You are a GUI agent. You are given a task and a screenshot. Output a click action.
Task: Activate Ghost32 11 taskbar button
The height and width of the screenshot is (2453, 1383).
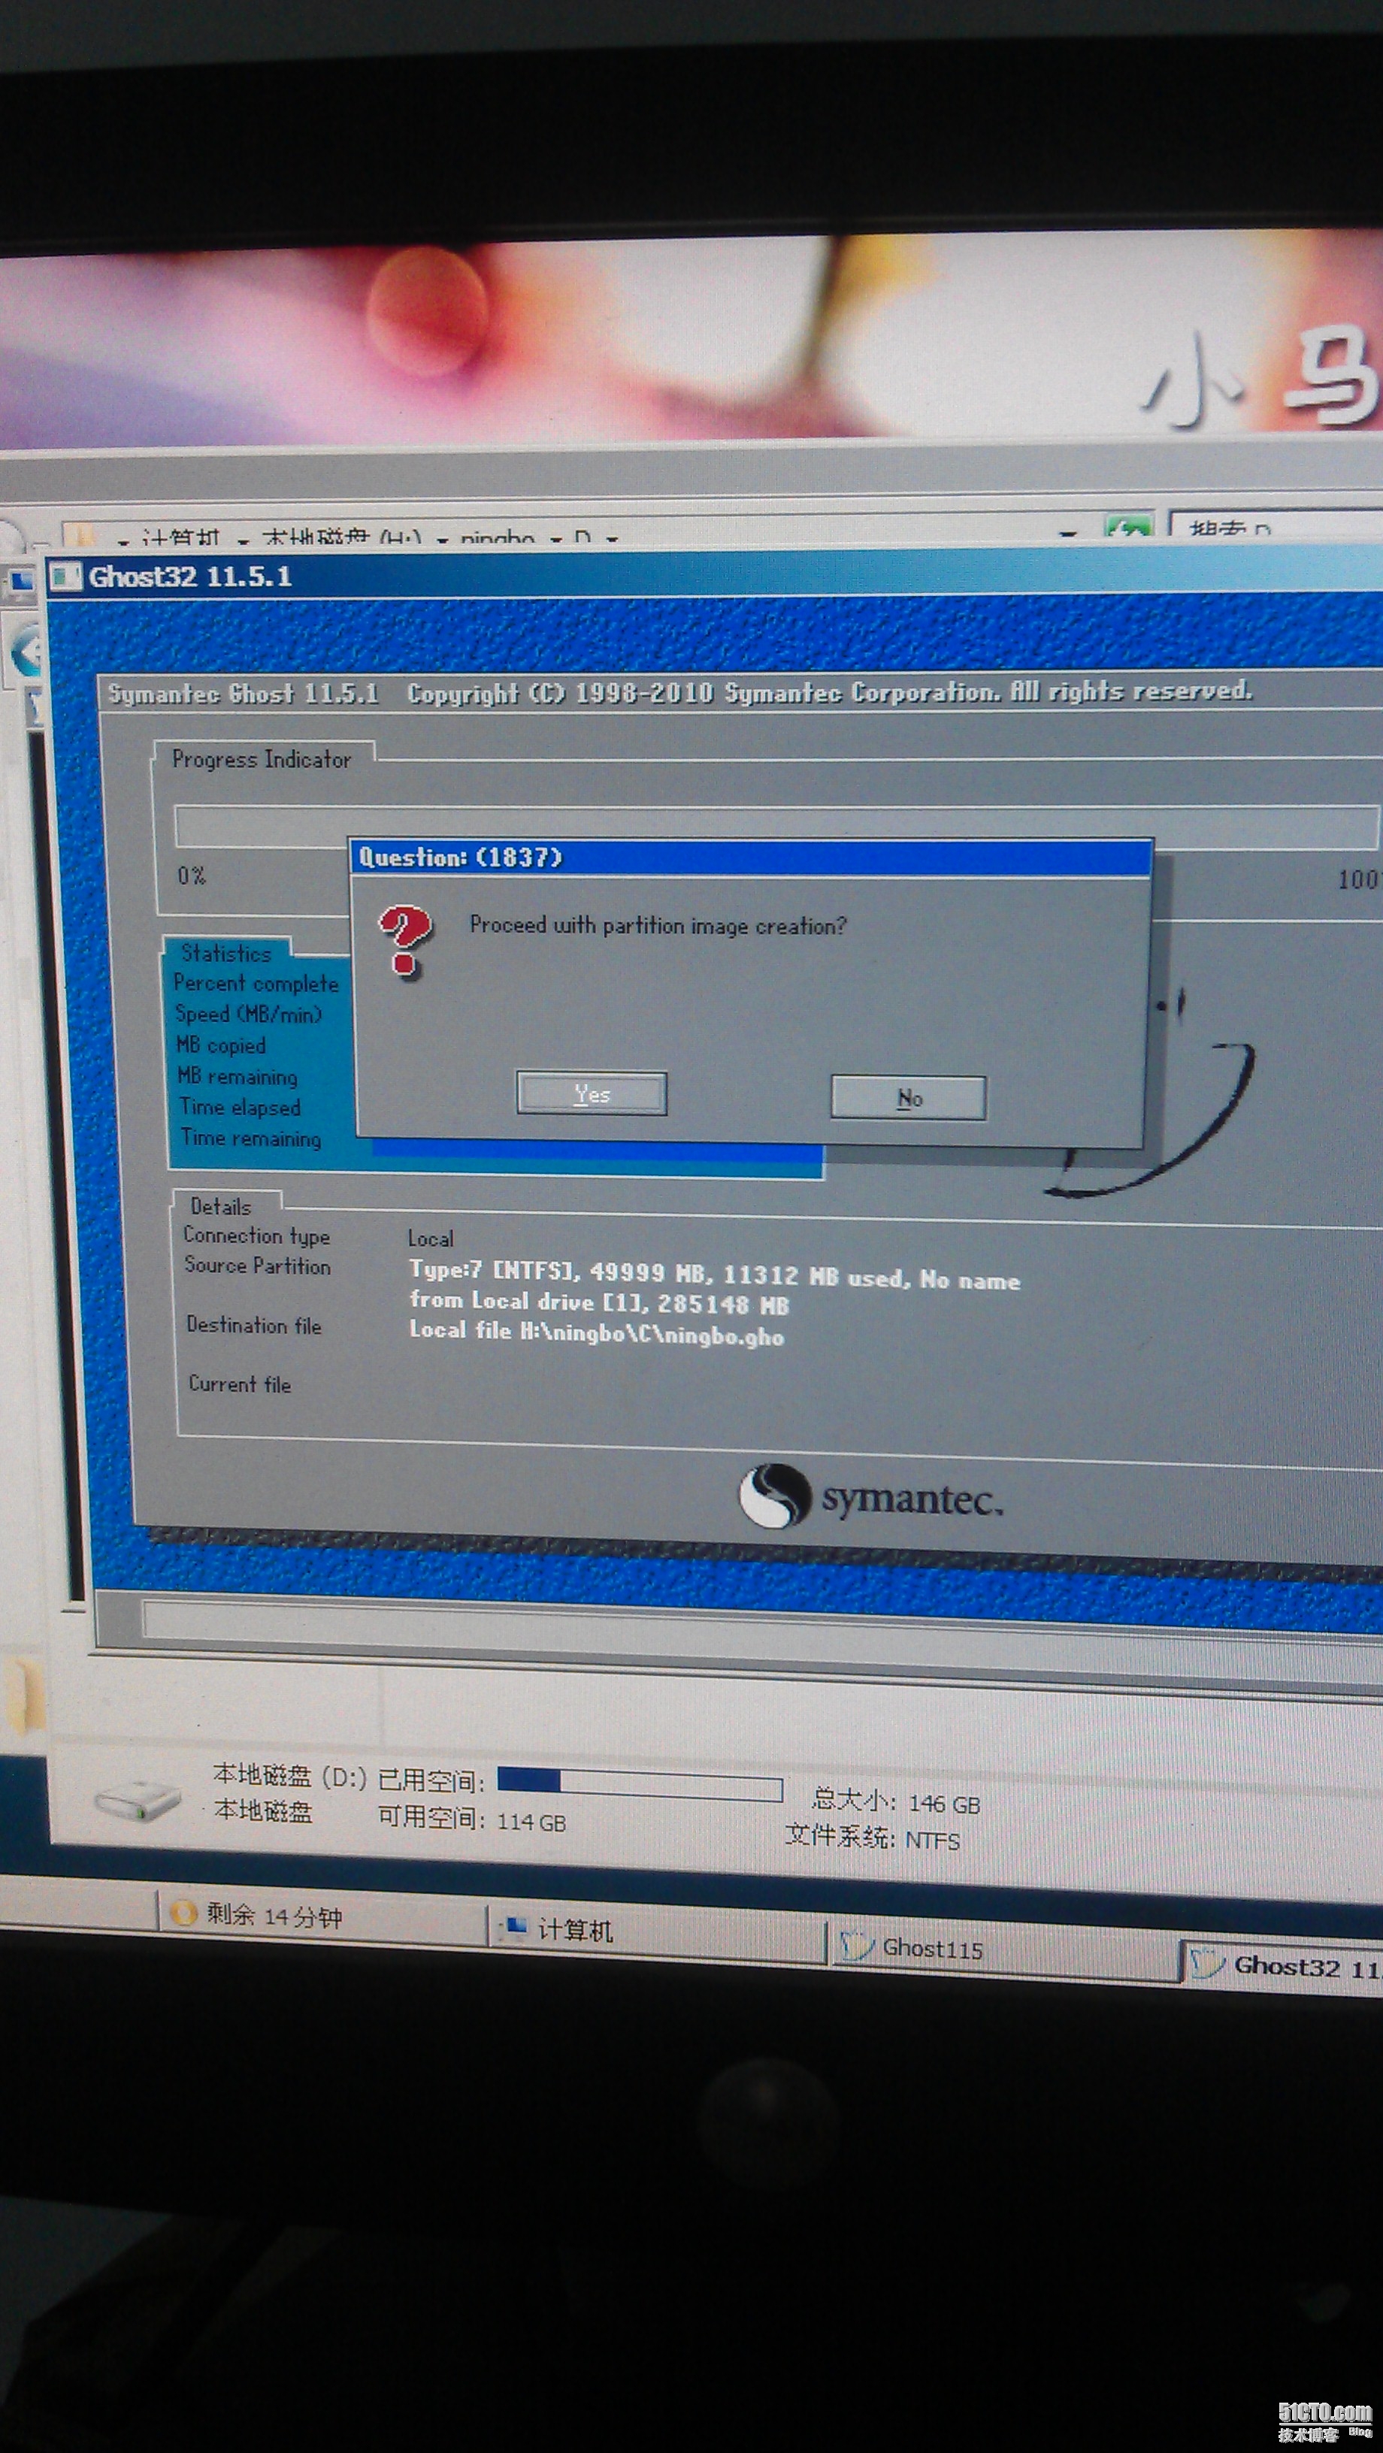point(1283,1967)
